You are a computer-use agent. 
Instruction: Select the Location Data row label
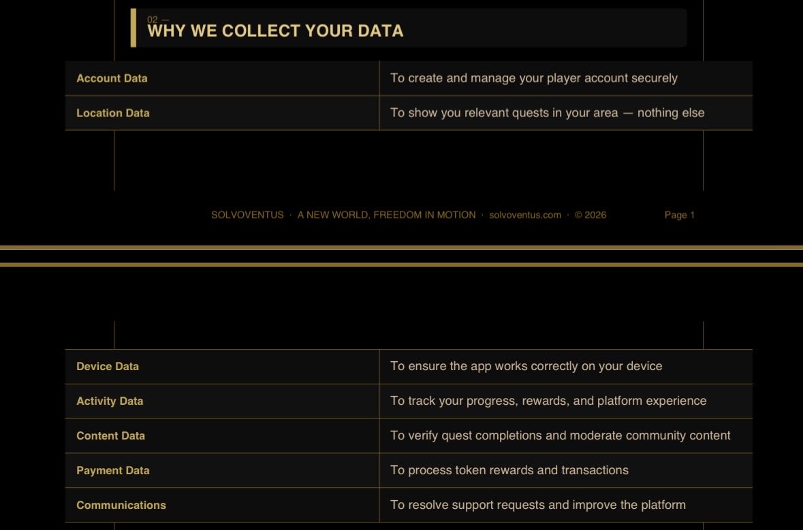pos(112,113)
